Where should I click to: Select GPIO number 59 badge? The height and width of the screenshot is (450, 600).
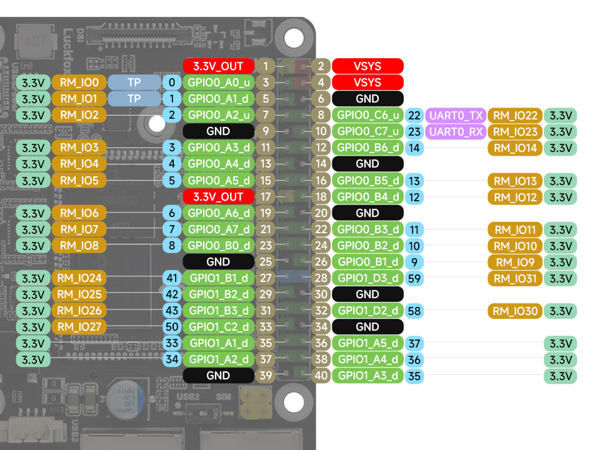tap(414, 278)
